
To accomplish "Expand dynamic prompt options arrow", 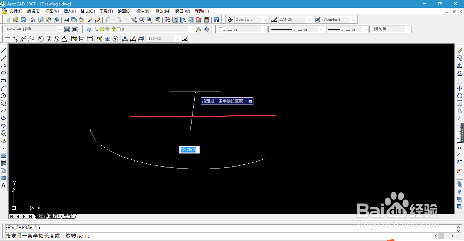I will [250, 101].
